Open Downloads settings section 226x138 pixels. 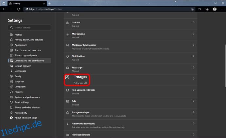pos(29,71)
